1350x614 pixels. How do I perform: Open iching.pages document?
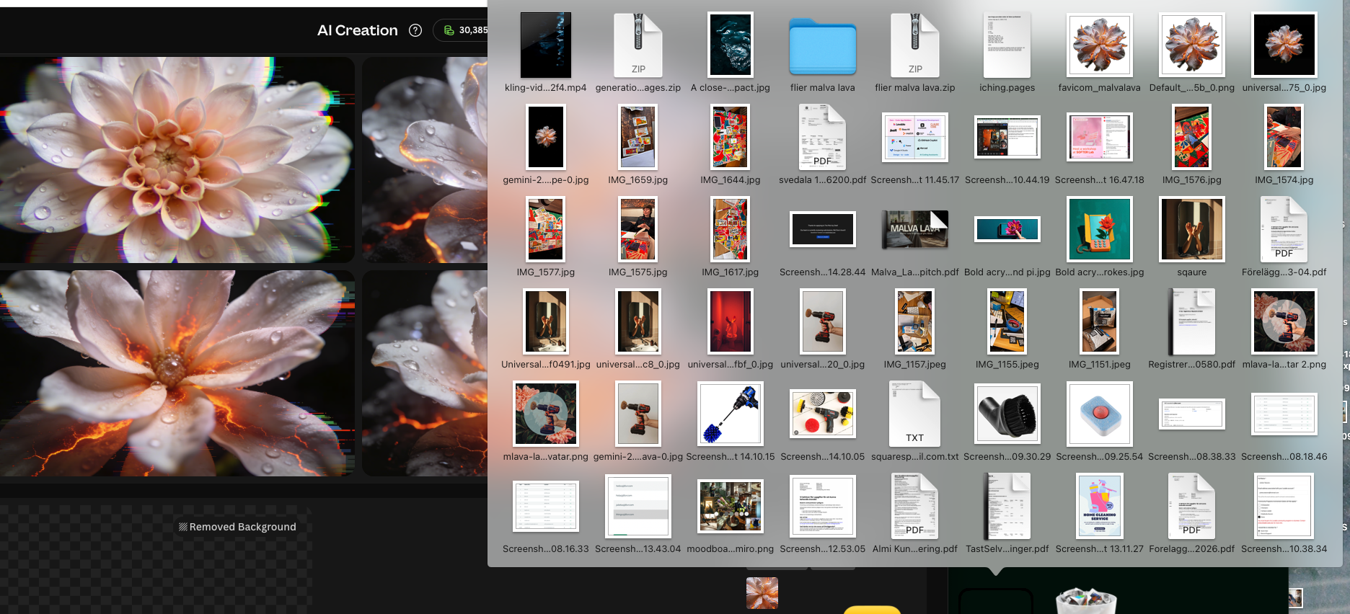1007,45
